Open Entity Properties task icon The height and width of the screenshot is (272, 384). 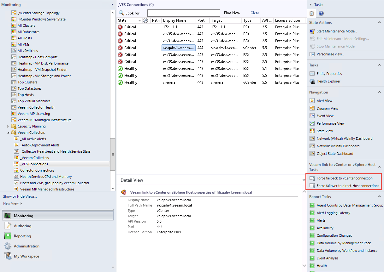click(312, 74)
